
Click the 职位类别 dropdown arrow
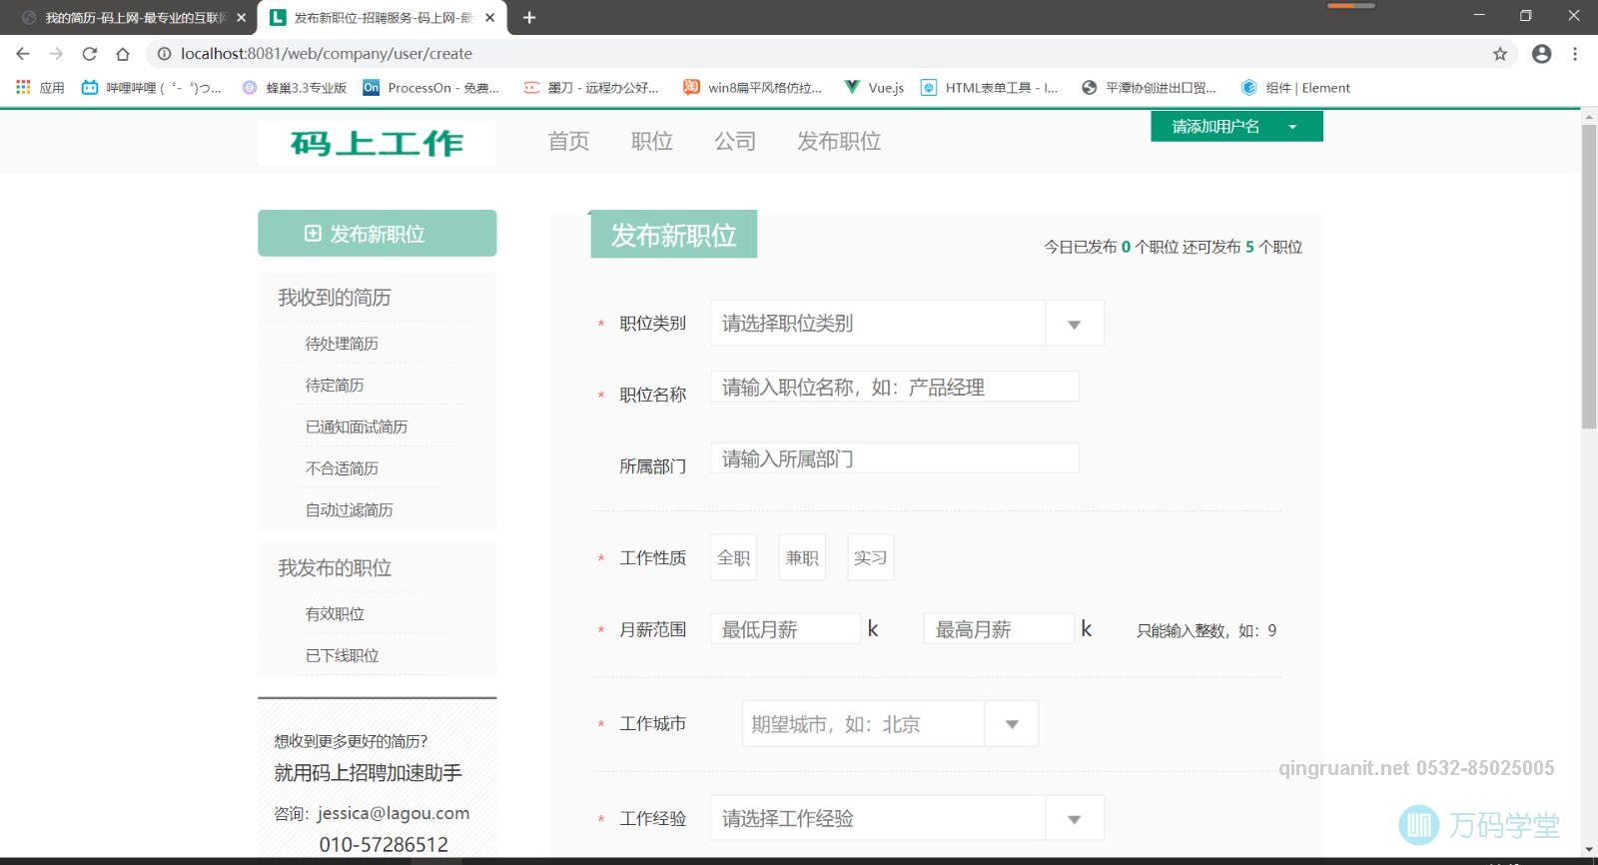click(1075, 324)
